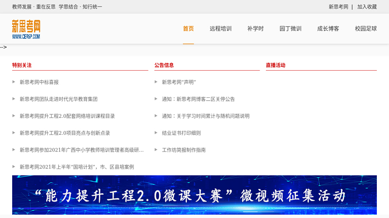The image size is (389, 218).
Task: Click arrow bullet beside 新思考网“声明”
Action: click(156, 82)
